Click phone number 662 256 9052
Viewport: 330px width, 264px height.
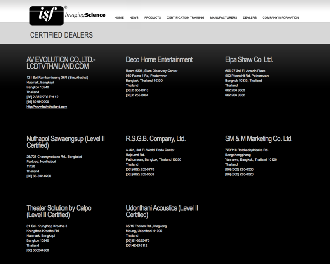coord(235,95)
